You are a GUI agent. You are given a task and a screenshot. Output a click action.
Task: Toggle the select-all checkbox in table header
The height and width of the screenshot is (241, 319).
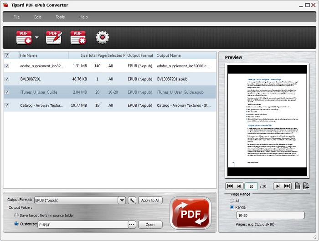coord(7,55)
